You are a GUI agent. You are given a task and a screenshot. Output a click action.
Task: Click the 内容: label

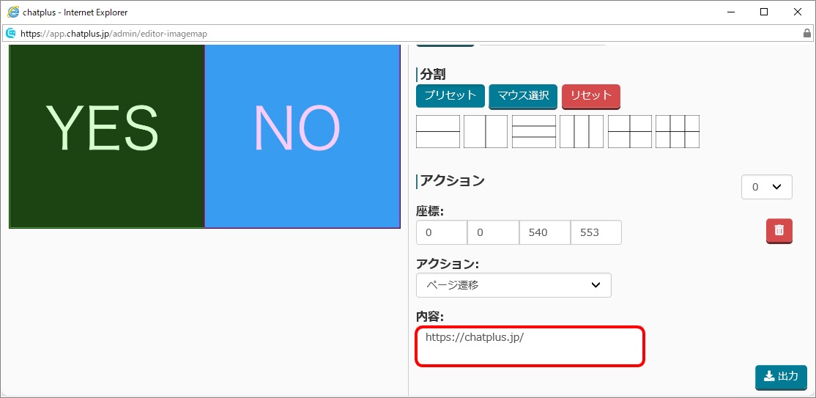coord(429,317)
